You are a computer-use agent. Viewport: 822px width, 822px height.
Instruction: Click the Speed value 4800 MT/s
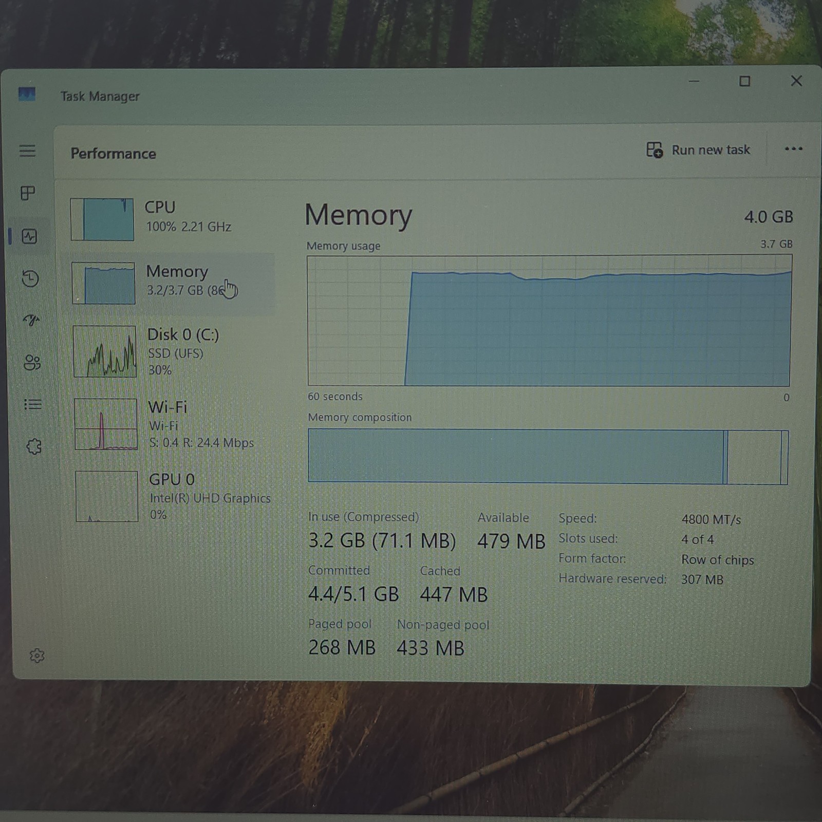(711, 519)
